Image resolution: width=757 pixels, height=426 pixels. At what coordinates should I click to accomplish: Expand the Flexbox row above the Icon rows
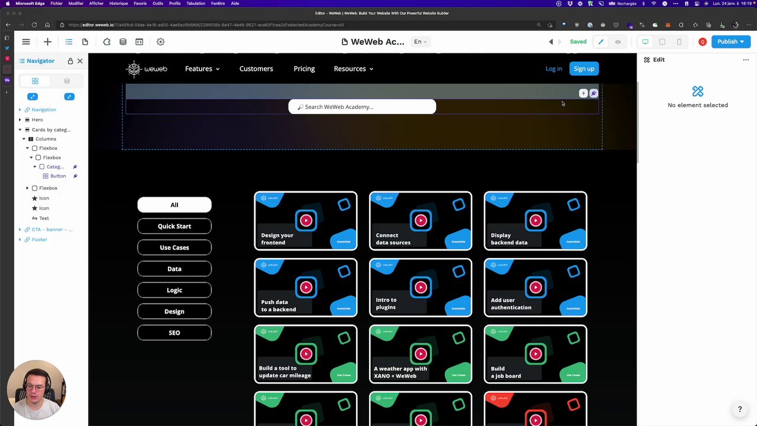pos(27,188)
